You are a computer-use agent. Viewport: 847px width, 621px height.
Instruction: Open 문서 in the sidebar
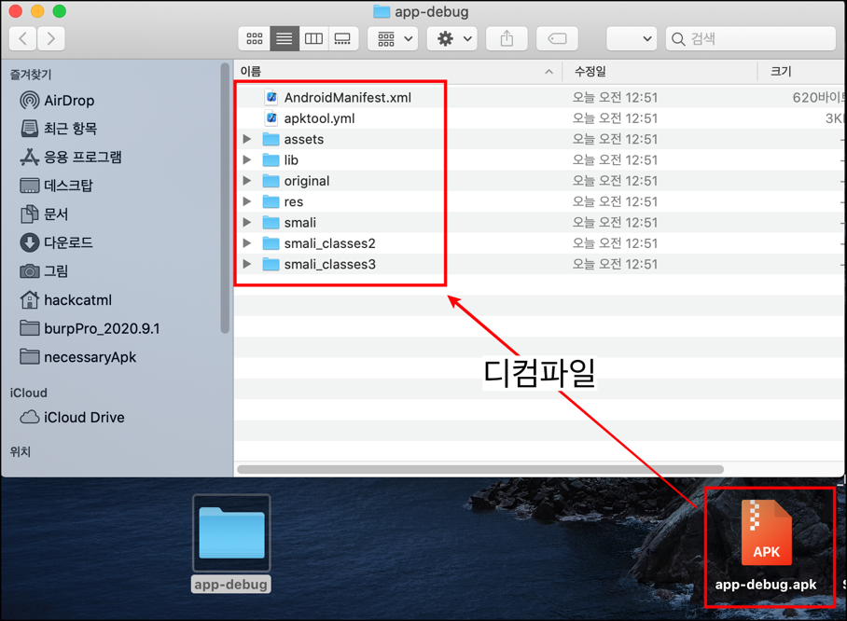(x=44, y=214)
